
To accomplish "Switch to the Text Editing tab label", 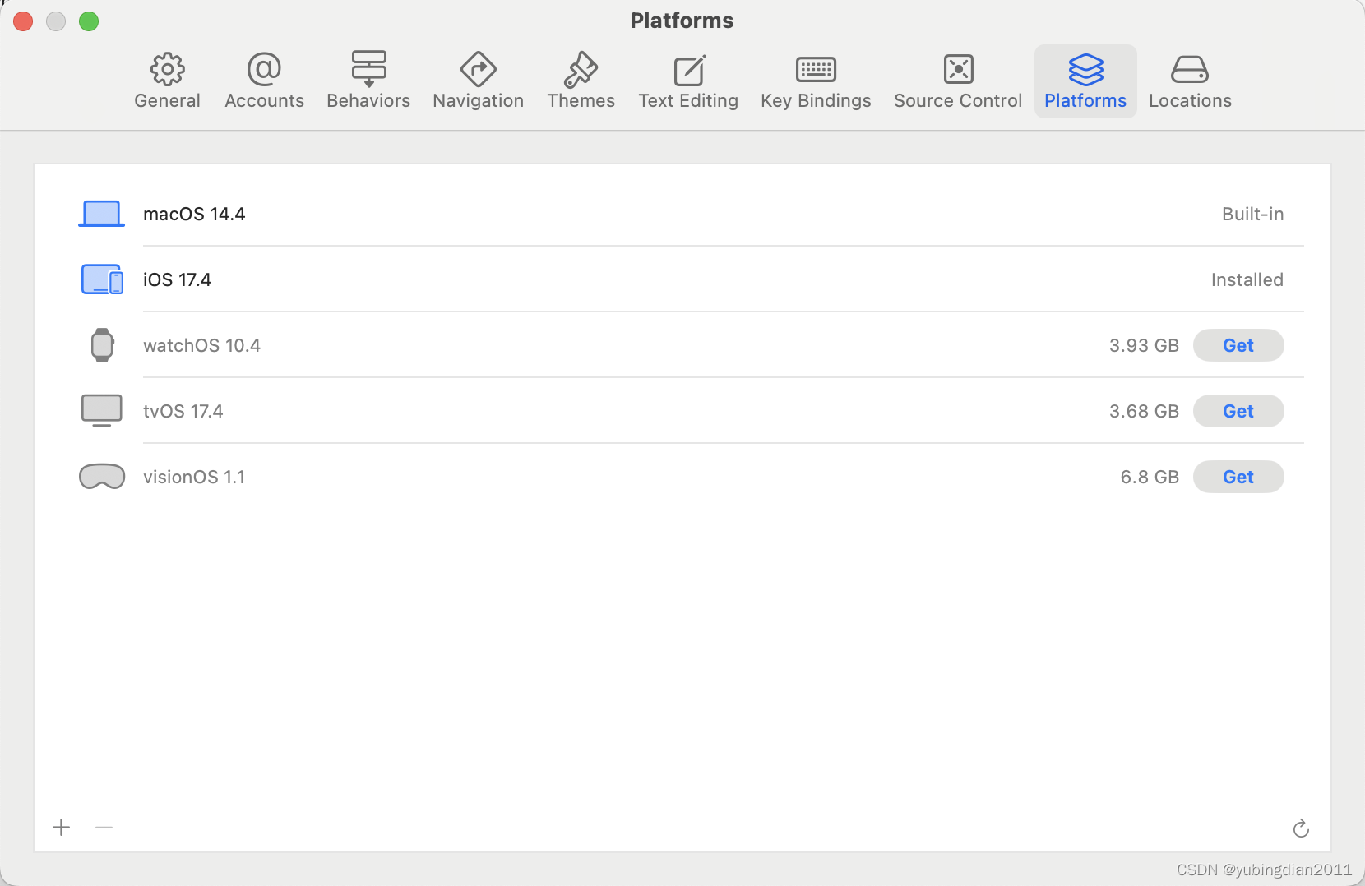I will (688, 100).
